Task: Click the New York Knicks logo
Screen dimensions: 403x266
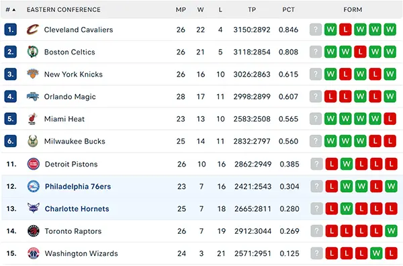Action: [33, 74]
